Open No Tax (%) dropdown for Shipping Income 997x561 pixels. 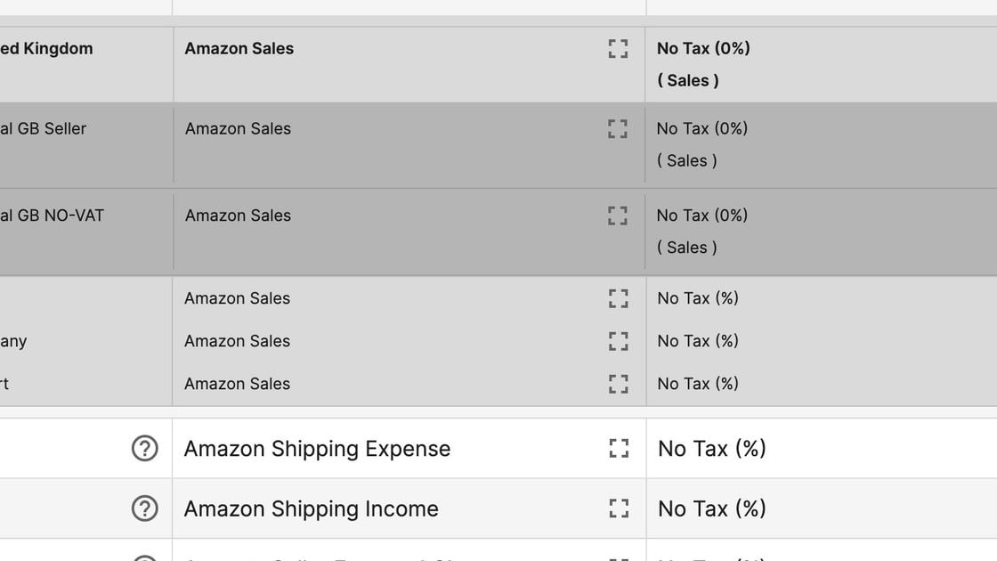pyautogui.click(x=822, y=508)
